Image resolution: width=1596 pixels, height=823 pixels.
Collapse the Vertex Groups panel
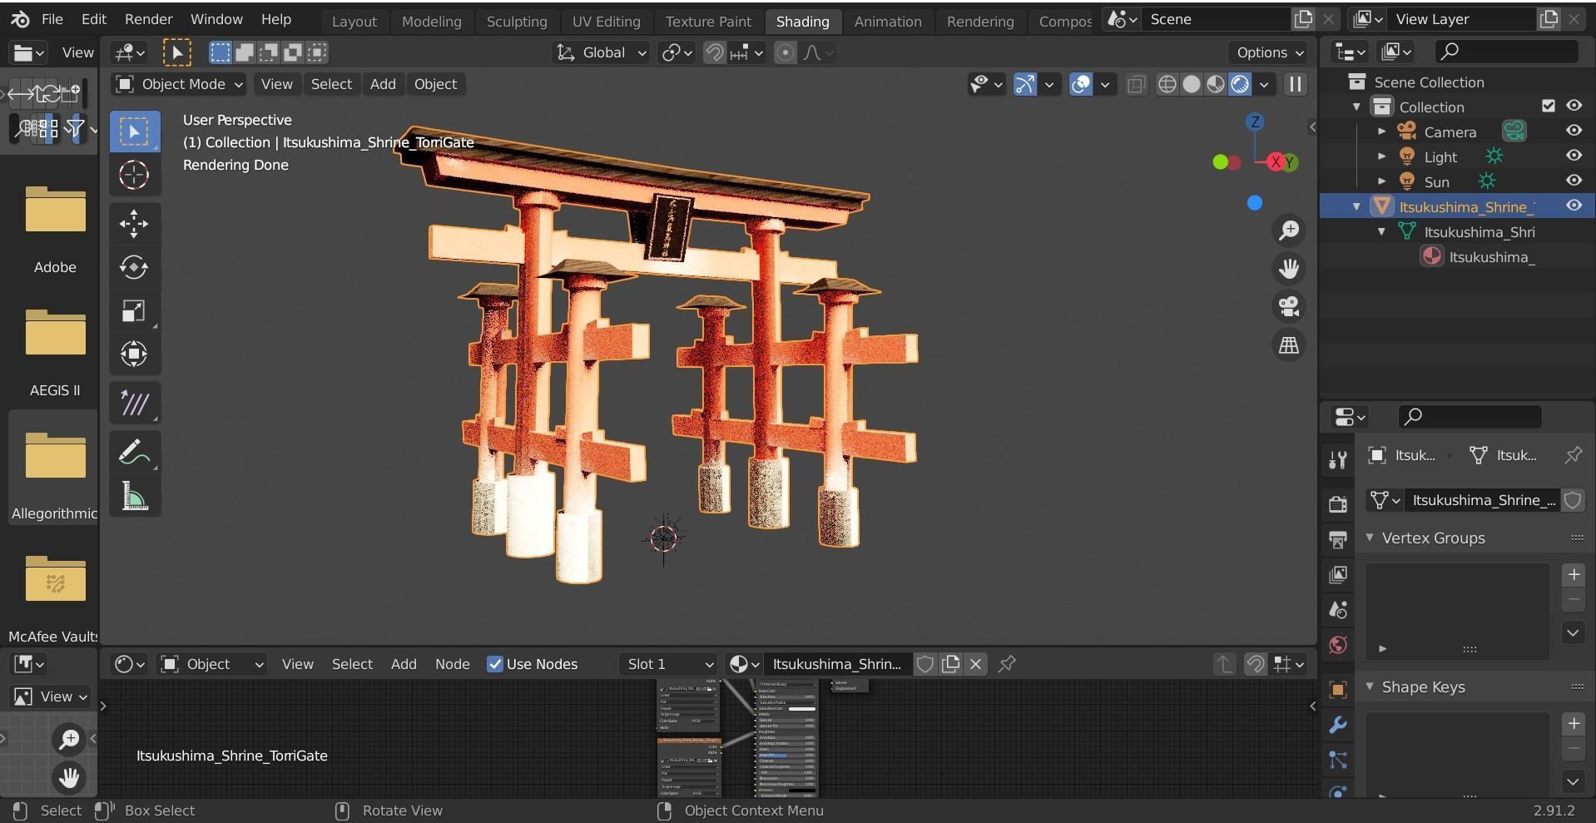1370,538
